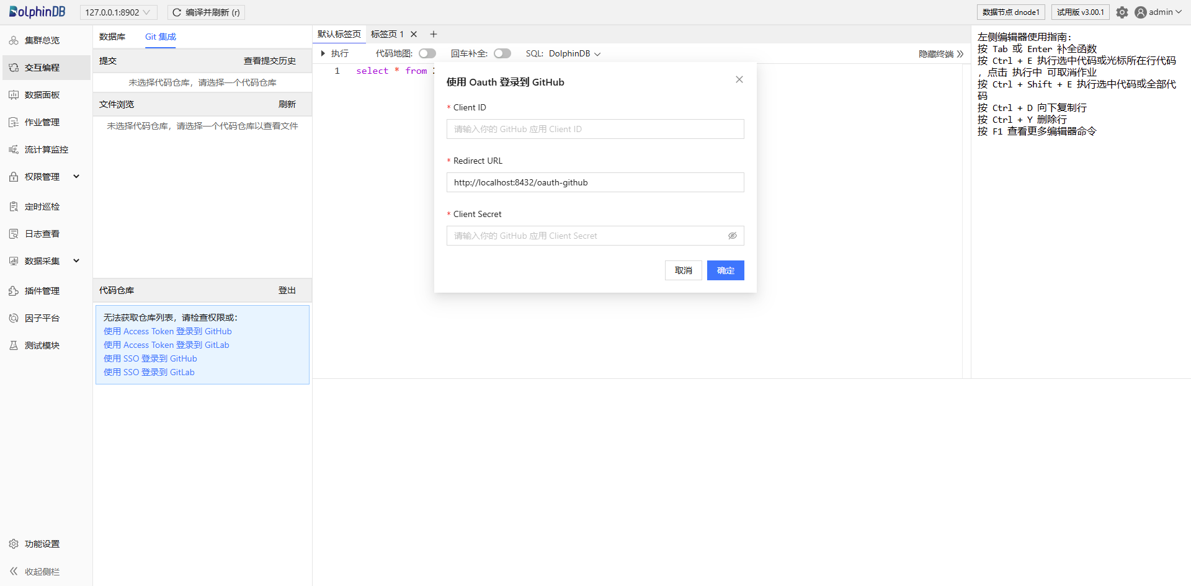The image size is (1191, 586).
Task: Open 插件管理 sidebar item
Action: [42, 291]
